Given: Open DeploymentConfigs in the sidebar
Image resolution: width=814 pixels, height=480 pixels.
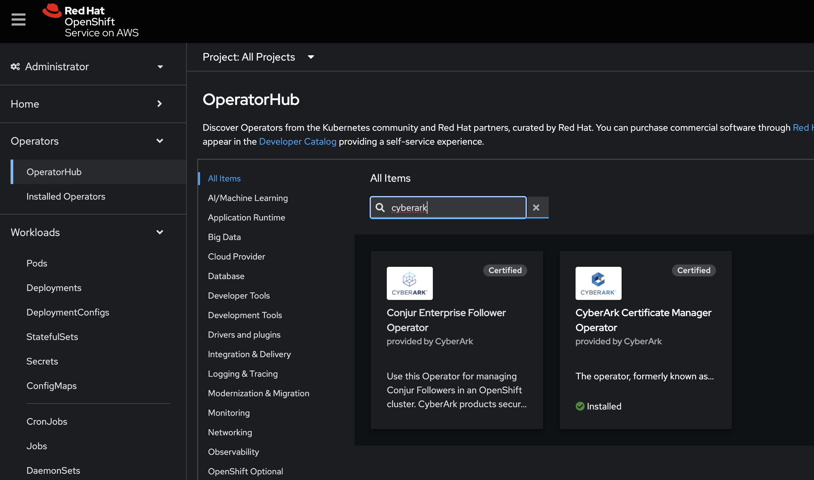Looking at the screenshot, I should click(x=68, y=312).
